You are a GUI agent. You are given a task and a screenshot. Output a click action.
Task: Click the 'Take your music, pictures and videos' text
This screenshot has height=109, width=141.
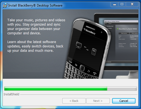pyautogui.click(x=36, y=26)
